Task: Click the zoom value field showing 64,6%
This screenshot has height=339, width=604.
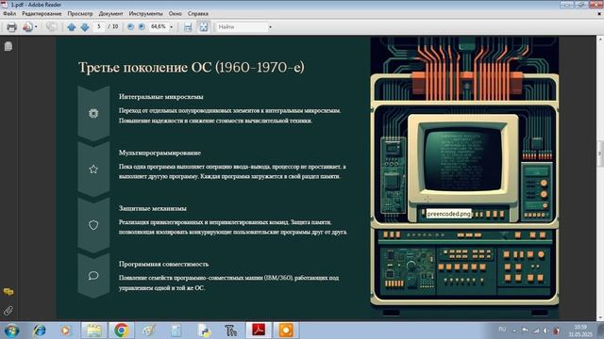Action: 159,26
